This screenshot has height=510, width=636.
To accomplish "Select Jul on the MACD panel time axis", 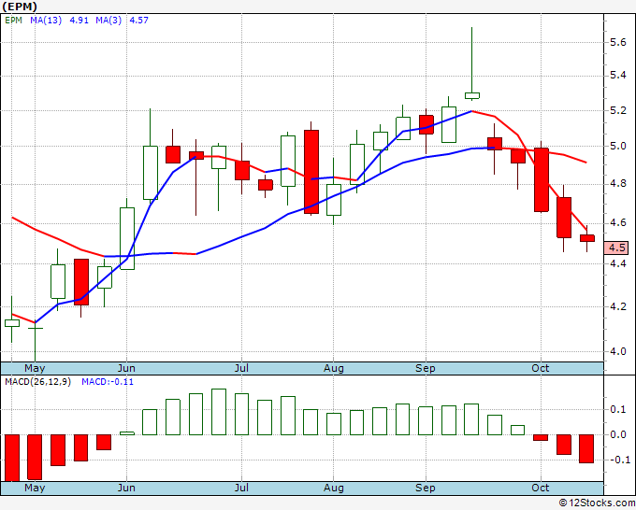I will (x=241, y=488).
